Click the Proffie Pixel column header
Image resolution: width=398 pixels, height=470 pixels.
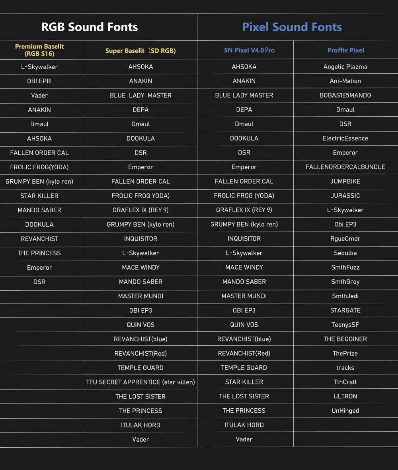345,50
